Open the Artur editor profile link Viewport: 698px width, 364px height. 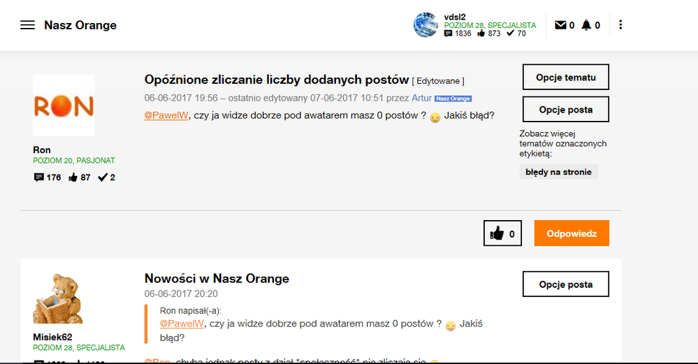coord(421,98)
